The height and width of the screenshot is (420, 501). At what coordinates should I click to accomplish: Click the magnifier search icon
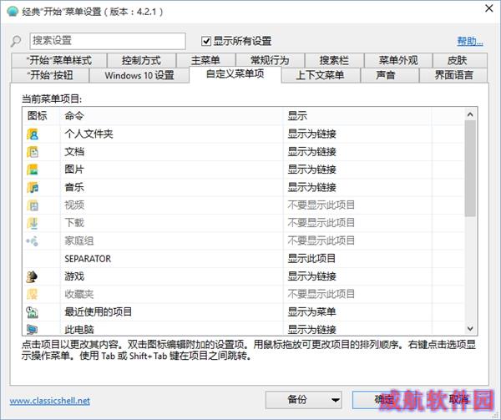click(x=16, y=41)
